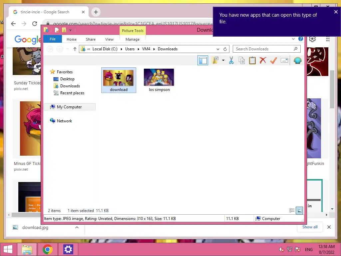Expand hidden path with double chevron
The height and width of the screenshot is (256, 341).
pyautogui.click(x=89, y=49)
